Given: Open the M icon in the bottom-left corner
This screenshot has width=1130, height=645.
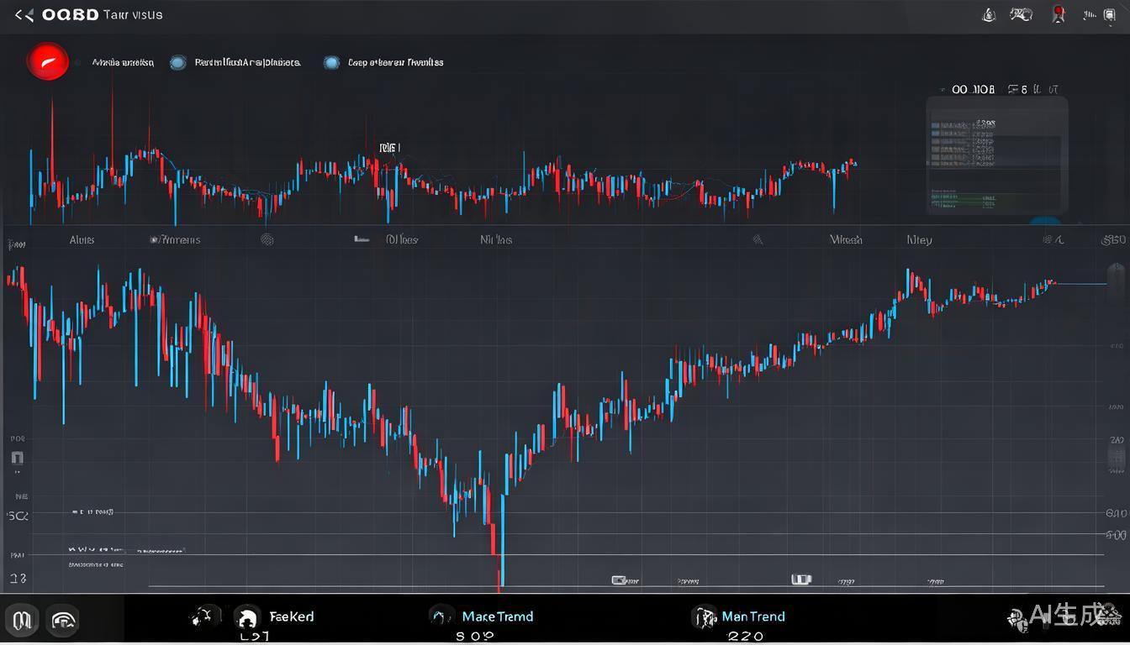Looking at the screenshot, I should point(22,621).
